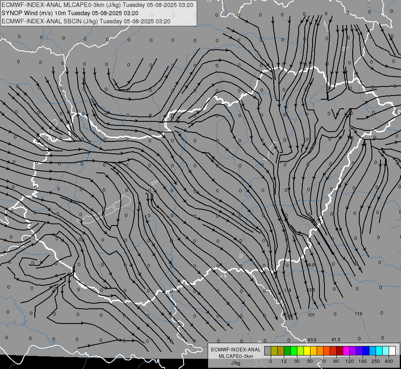This screenshot has width=401, height=369.
Task: Click the 101 value on the map
Action: [x=311, y=315]
